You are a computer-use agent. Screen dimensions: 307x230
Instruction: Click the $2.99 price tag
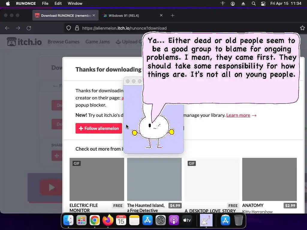click(x=290, y=205)
